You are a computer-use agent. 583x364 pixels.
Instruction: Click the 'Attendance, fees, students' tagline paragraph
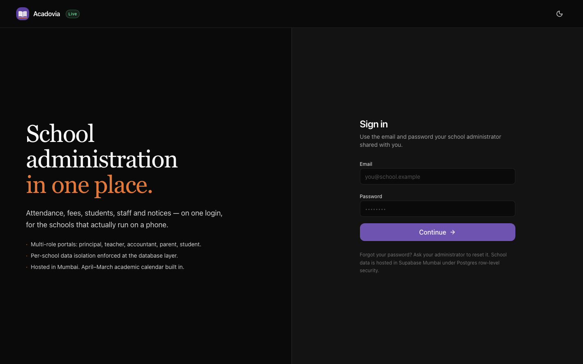click(124, 219)
